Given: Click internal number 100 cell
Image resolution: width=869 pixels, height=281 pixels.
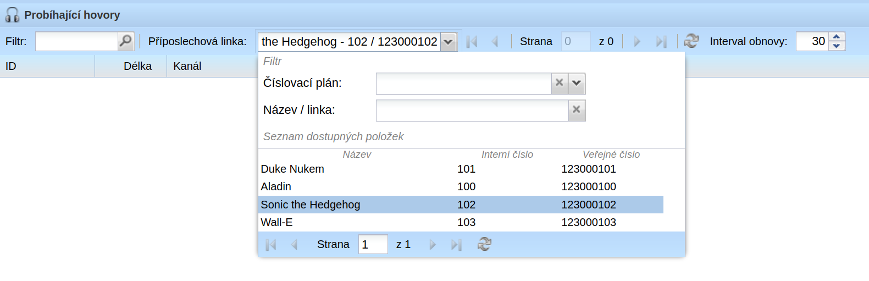Looking at the screenshot, I should (466, 186).
